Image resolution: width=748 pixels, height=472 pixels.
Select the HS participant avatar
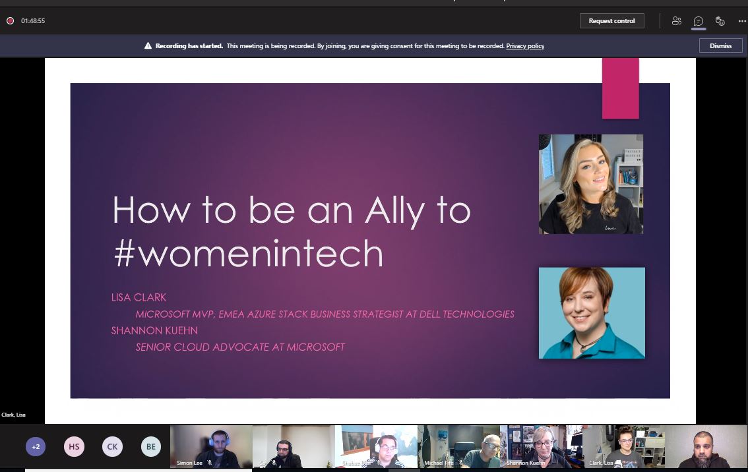[x=74, y=447]
